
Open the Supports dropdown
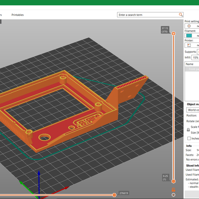[x=198, y=52]
